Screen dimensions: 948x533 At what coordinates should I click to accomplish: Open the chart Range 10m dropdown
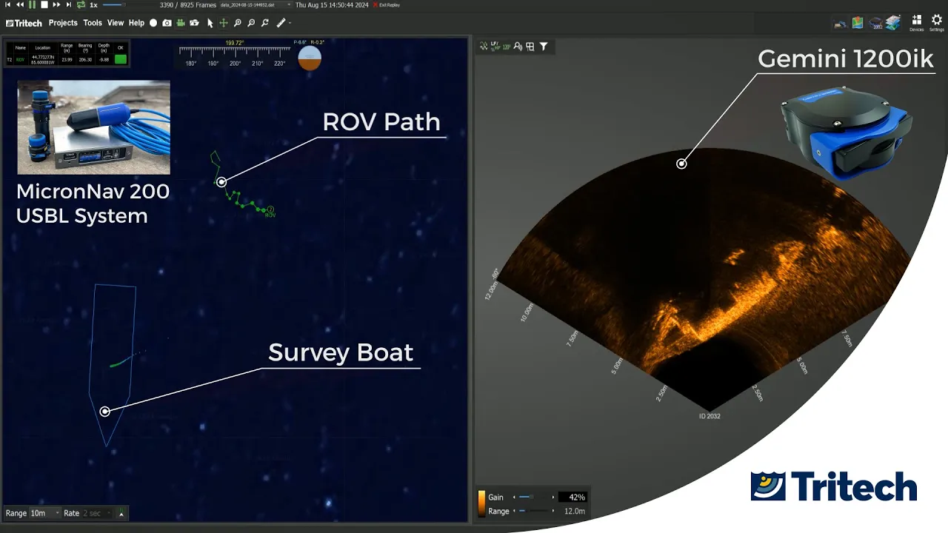pyautogui.click(x=44, y=513)
